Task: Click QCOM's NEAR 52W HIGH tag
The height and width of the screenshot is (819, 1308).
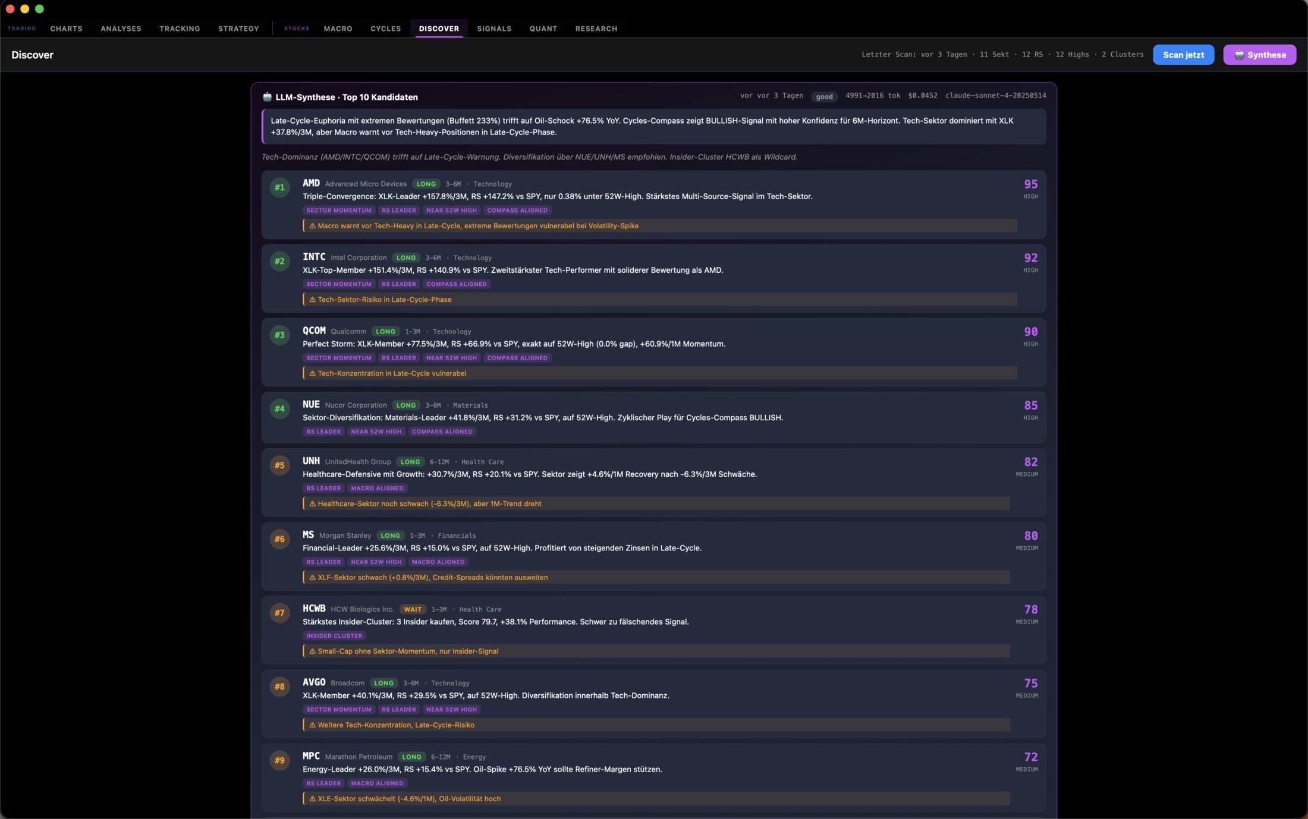Action: click(451, 358)
